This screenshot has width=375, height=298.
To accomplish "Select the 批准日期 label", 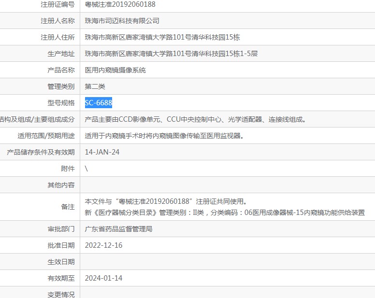I will [x=61, y=245].
